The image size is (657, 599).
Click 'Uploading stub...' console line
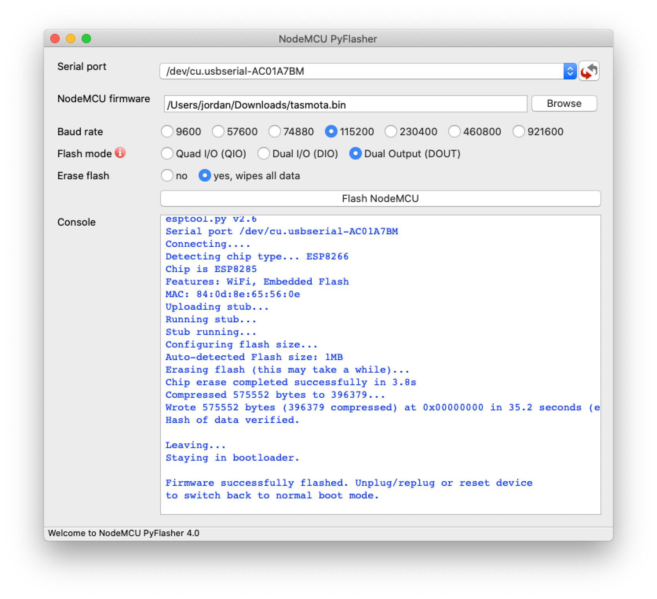tap(217, 307)
